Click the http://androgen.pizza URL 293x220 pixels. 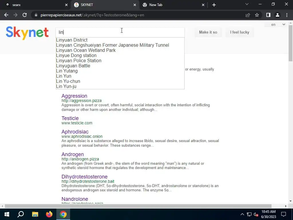coord(80,159)
